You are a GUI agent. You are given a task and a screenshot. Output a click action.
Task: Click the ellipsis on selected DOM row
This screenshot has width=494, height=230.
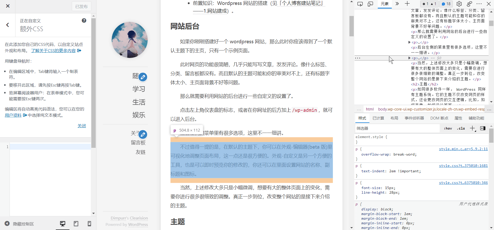click(358, 58)
